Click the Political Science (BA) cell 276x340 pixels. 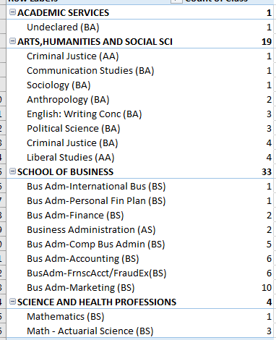click(74, 129)
